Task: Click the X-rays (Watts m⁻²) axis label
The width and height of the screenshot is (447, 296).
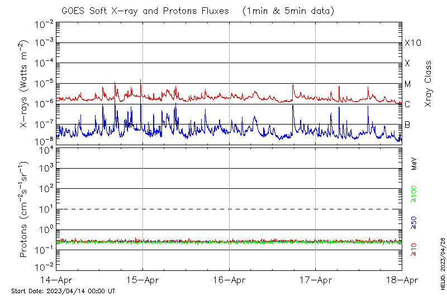Action: click(24, 83)
